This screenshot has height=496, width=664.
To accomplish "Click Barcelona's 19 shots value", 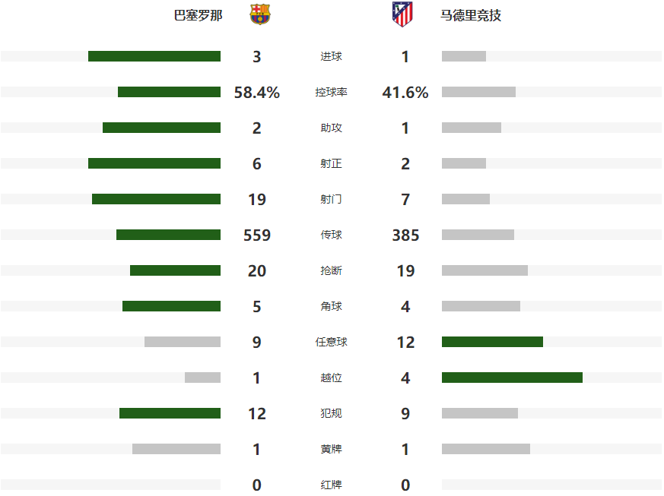I will (257, 199).
